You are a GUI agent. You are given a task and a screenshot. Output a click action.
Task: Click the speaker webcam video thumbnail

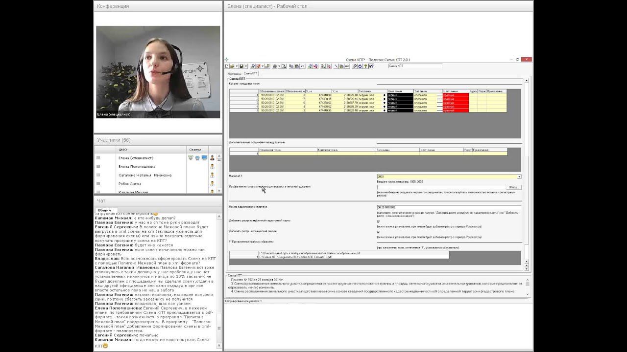158,72
